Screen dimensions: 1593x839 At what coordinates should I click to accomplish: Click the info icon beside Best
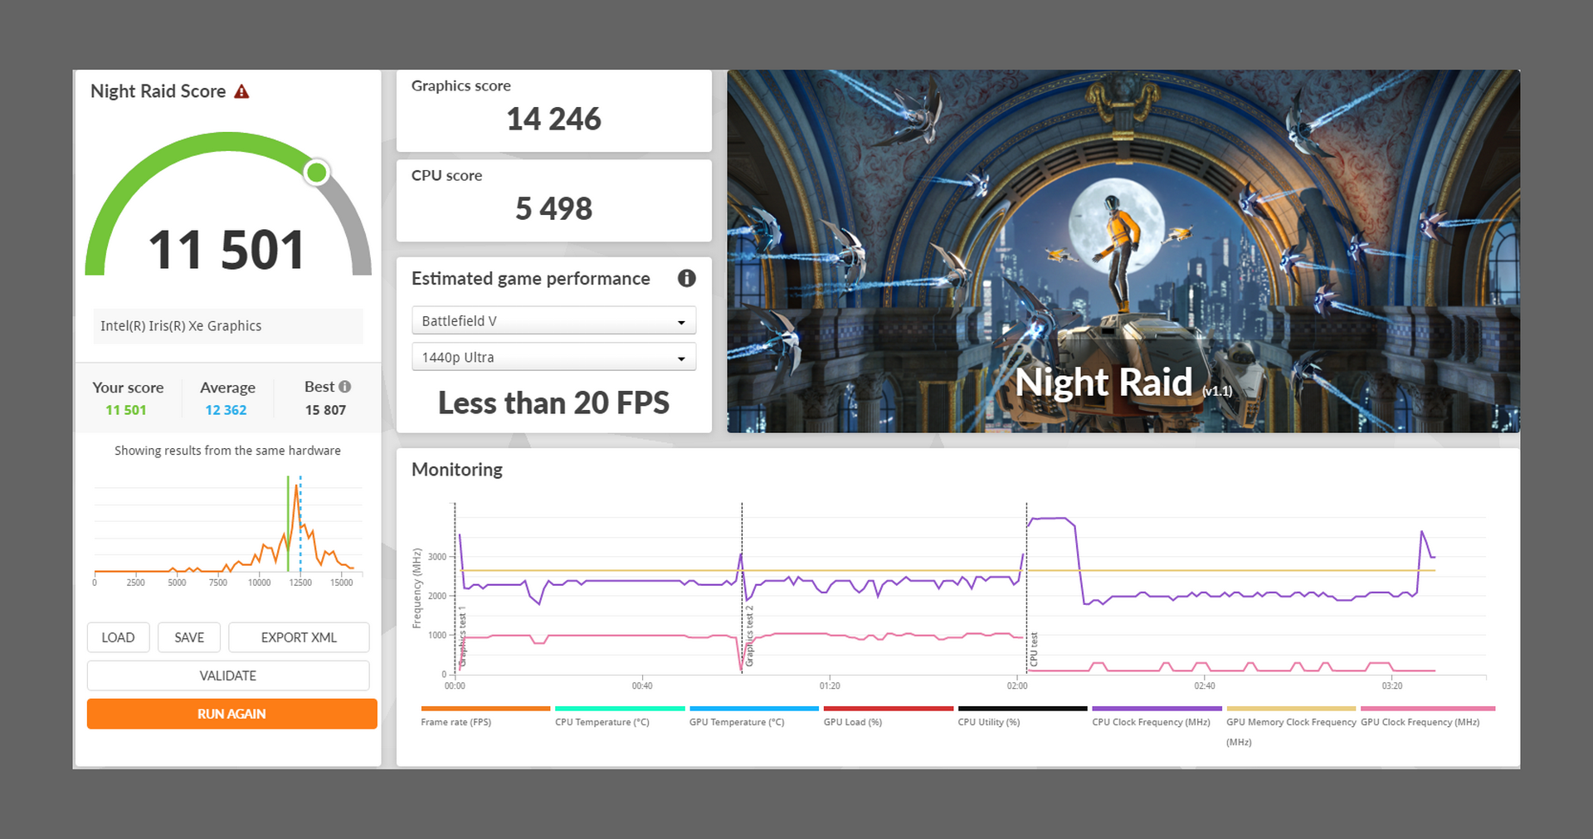tap(345, 387)
